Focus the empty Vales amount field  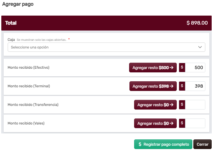pyautogui.click(x=195, y=123)
